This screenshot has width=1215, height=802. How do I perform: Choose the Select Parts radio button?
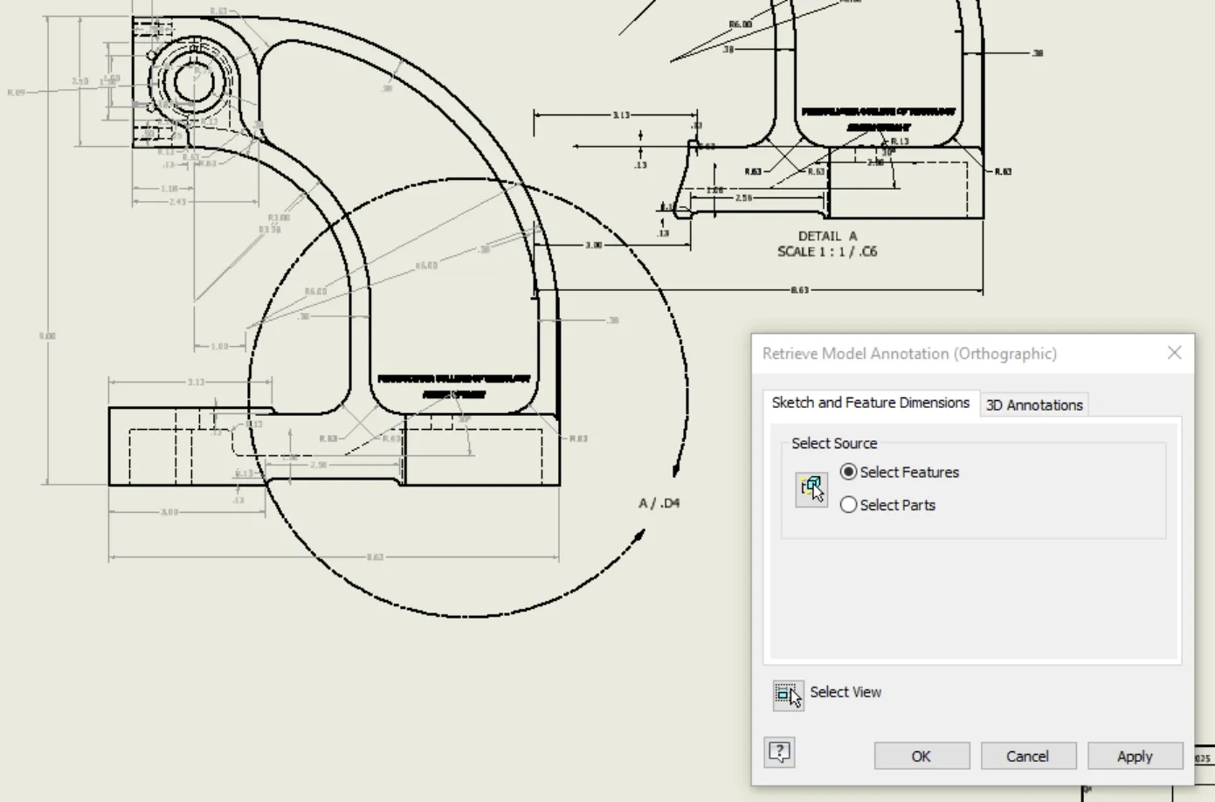coord(848,505)
